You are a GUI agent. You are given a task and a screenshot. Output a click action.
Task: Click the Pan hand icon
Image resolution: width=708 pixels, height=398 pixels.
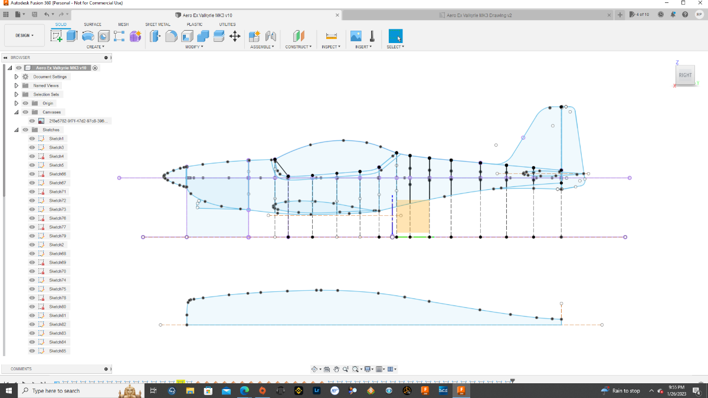pyautogui.click(x=336, y=369)
